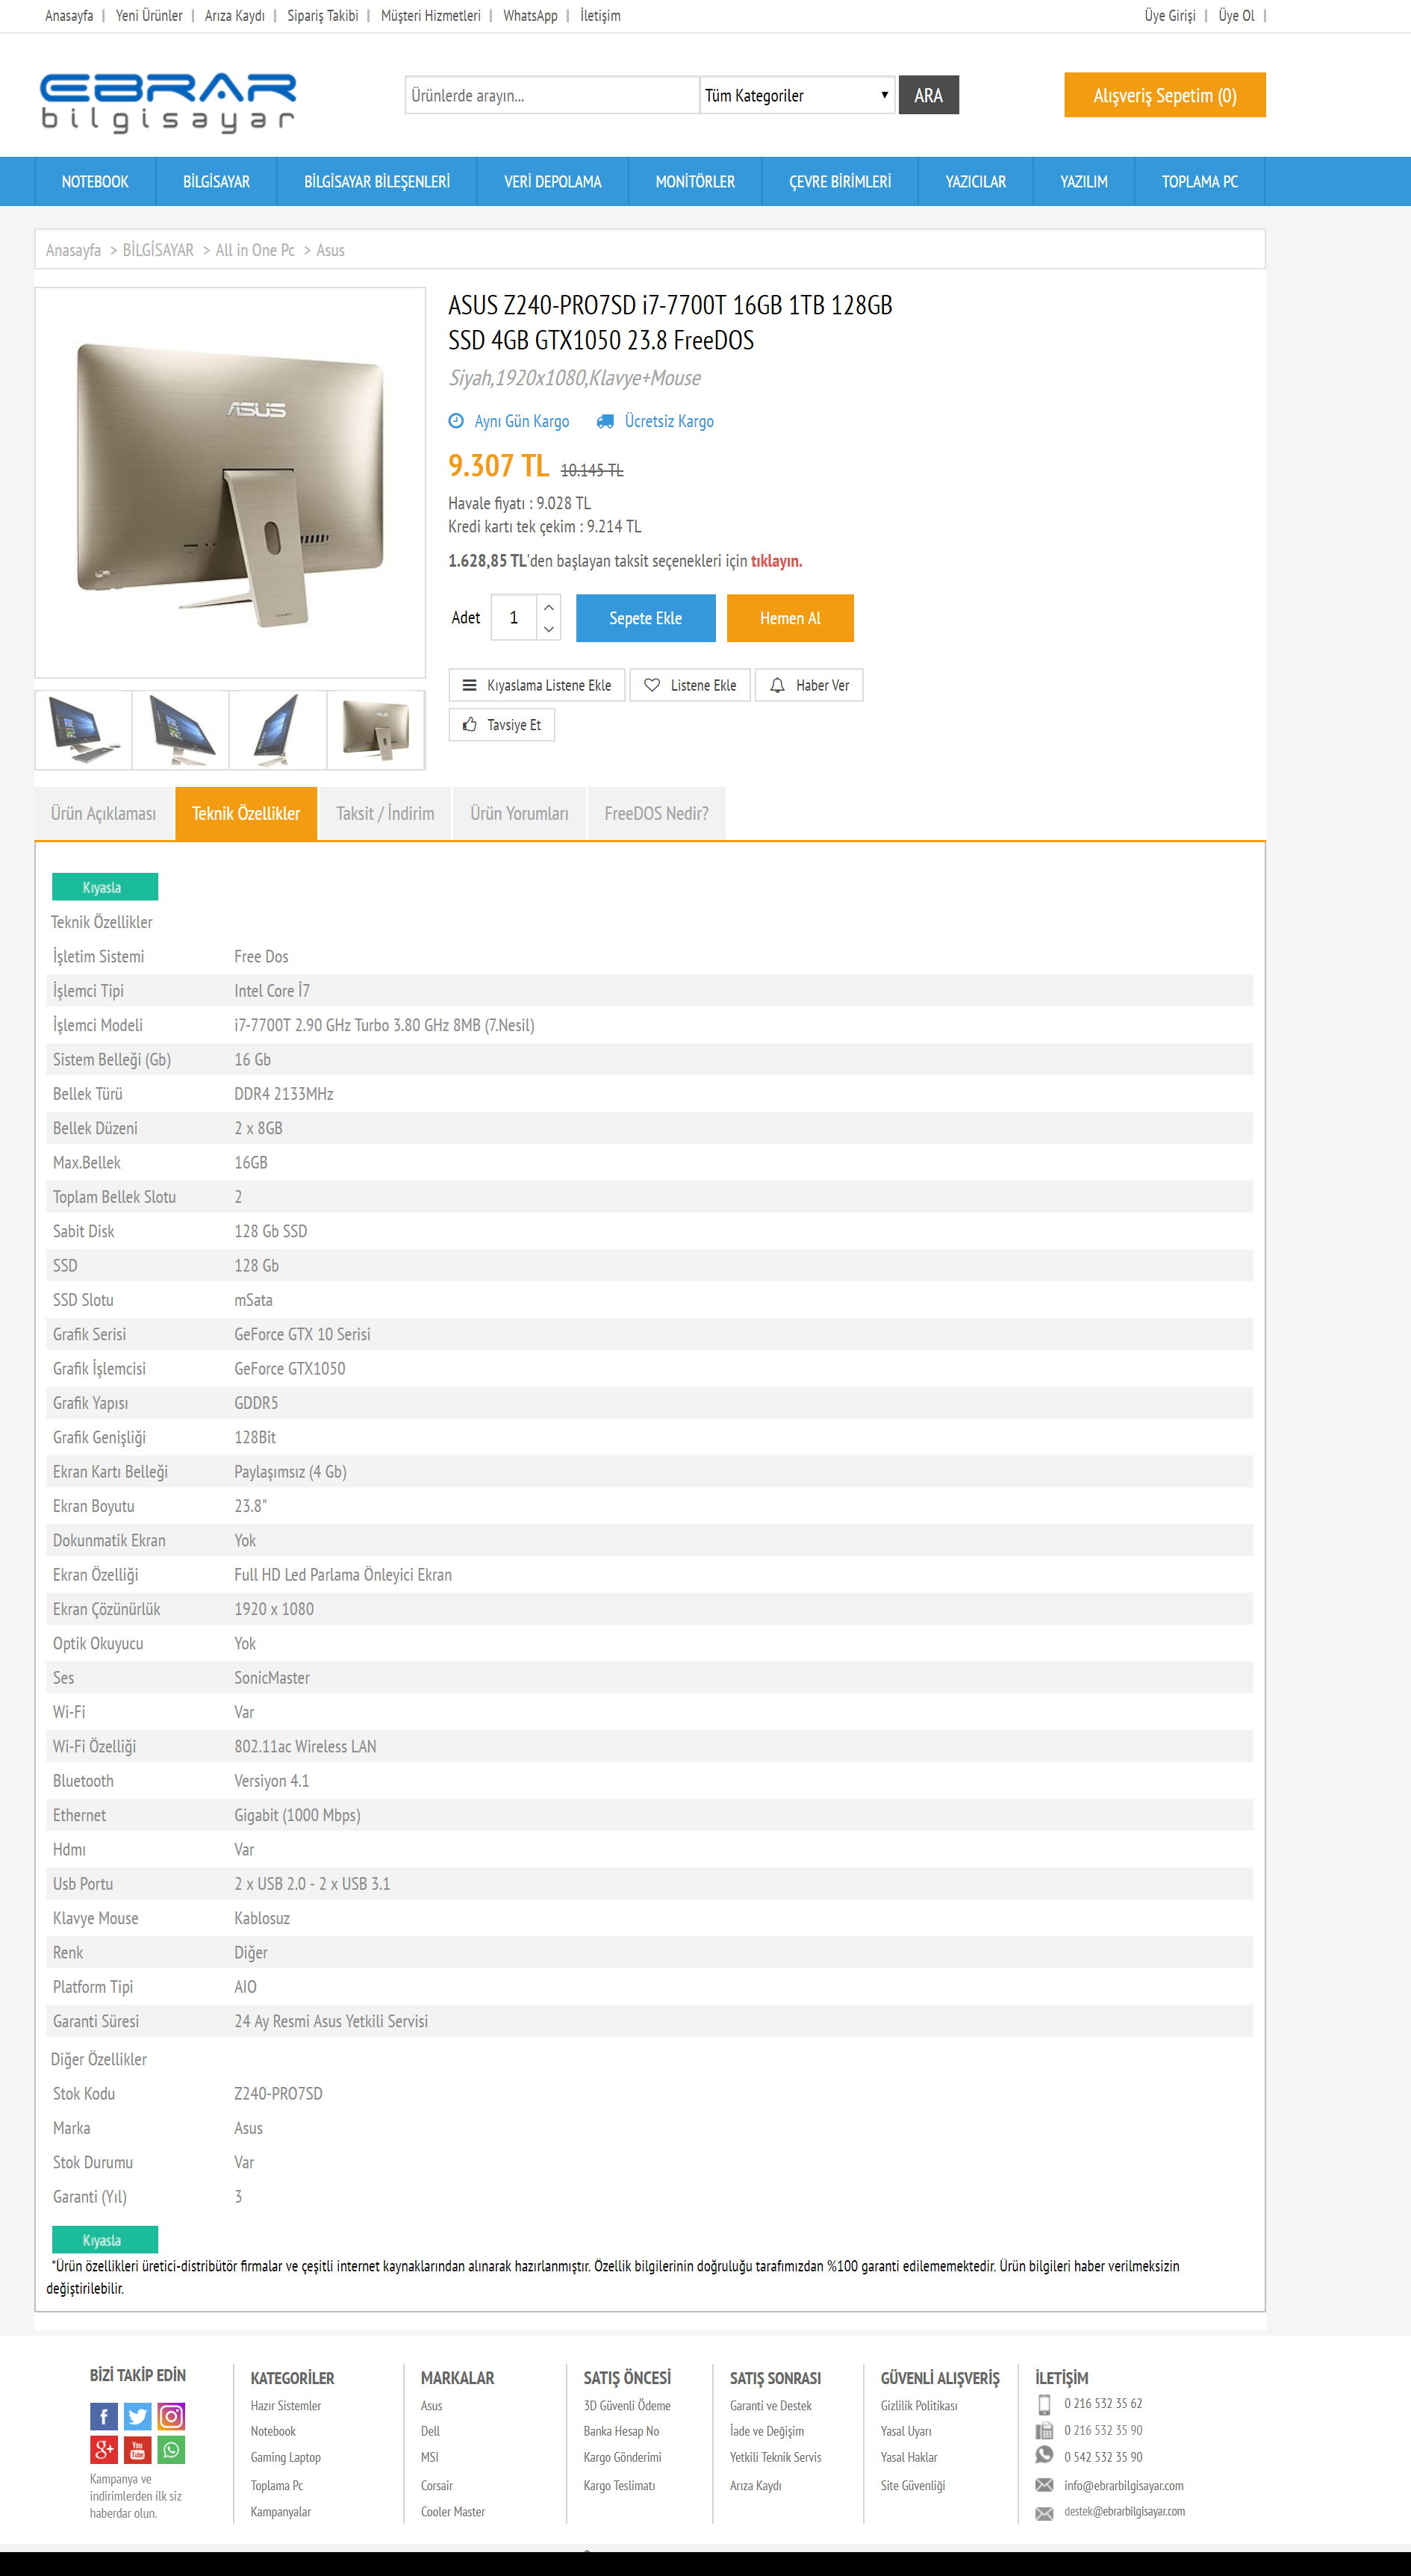Click the envelope icon beside destek@ebrarbilgisayar.com
1411x2576 pixels.
(1044, 2513)
